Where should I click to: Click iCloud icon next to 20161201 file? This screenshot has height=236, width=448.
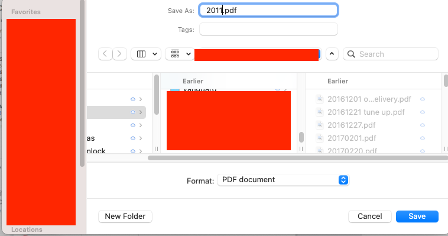[x=423, y=99]
